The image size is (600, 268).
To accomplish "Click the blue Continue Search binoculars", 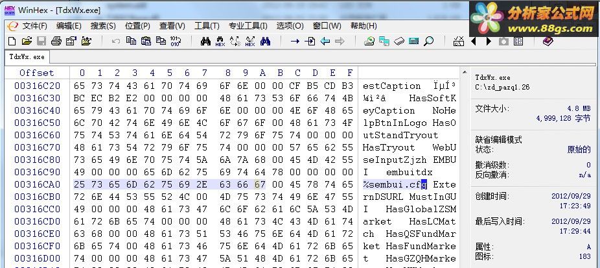I will pos(265,41).
